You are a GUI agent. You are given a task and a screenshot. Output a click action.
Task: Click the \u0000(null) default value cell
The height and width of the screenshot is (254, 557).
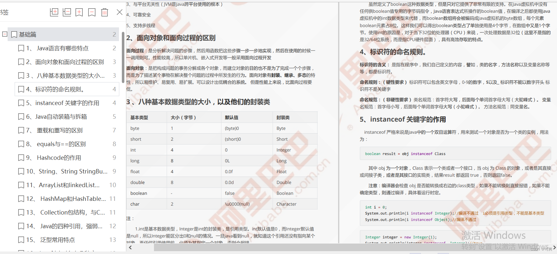(237, 204)
